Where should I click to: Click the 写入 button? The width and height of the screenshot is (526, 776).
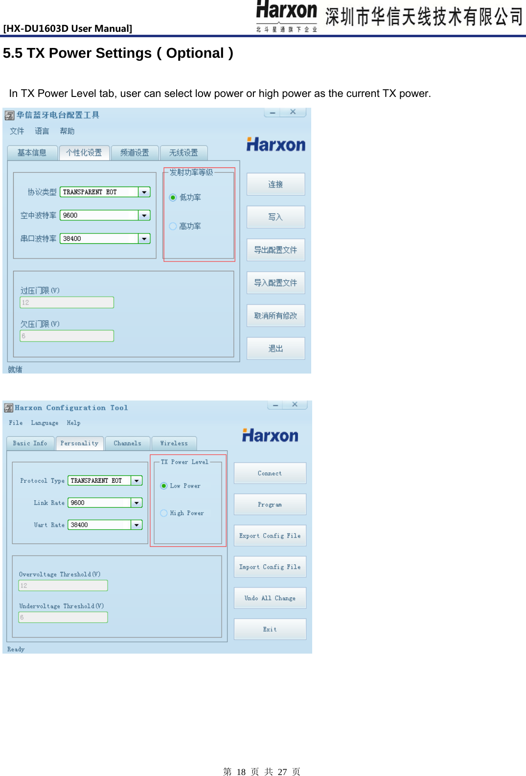(x=275, y=217)
